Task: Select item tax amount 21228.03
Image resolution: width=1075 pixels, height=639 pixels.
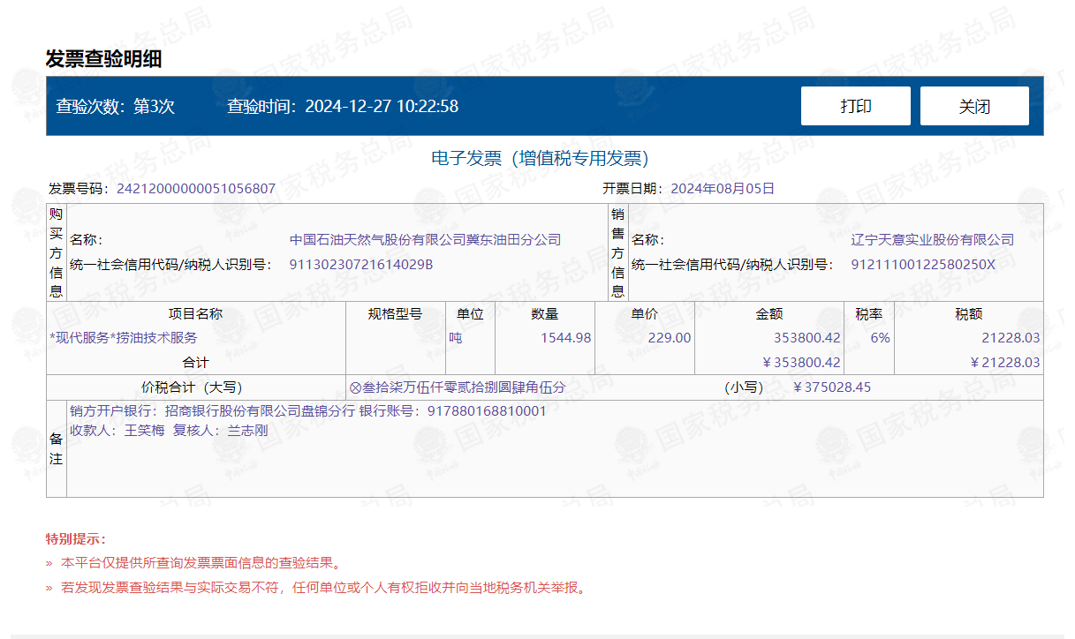Action: click(1011, 337)
